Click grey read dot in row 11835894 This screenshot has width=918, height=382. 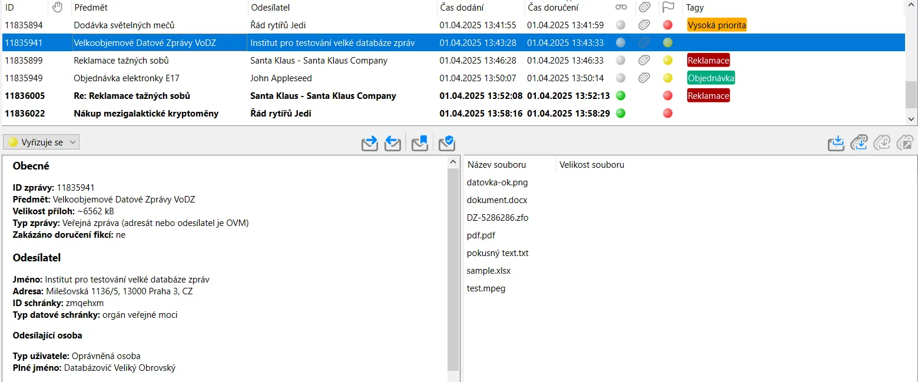pos(621,25)
